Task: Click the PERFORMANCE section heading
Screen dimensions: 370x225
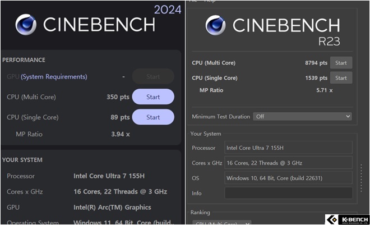Action: click(x=24, y=60)
